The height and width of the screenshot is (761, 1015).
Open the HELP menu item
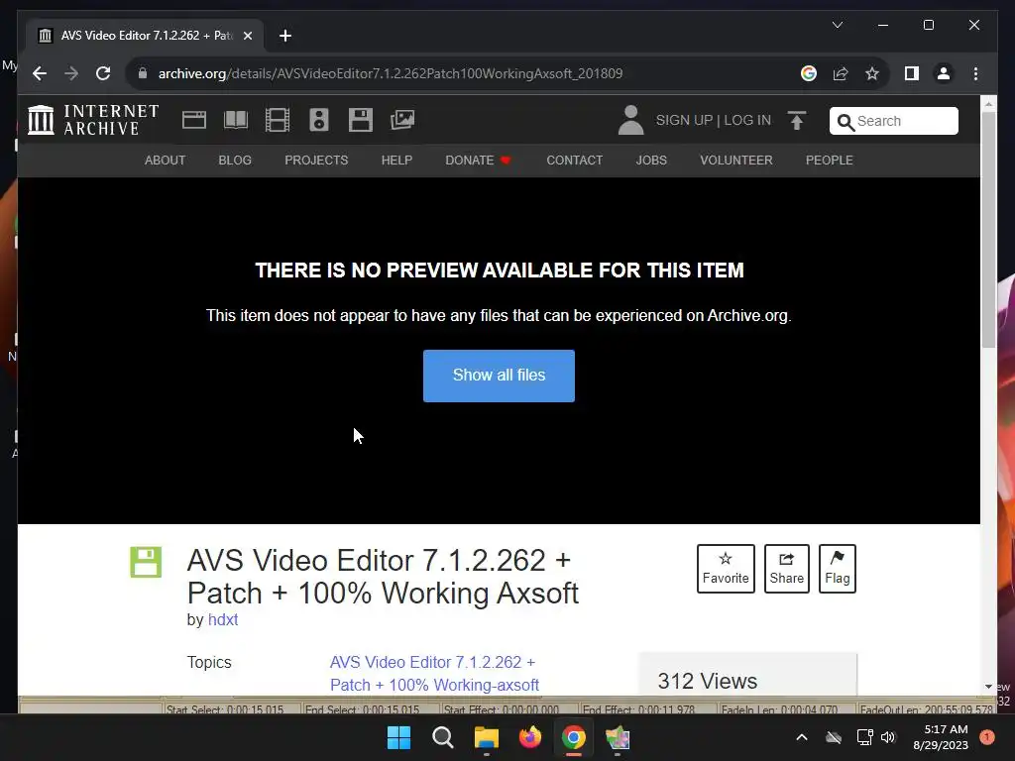396,160
